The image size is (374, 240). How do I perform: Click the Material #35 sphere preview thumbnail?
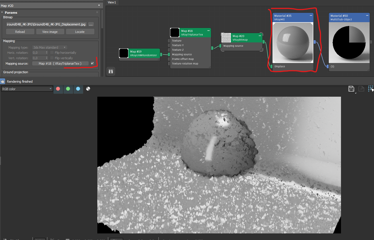coord(293,43)
